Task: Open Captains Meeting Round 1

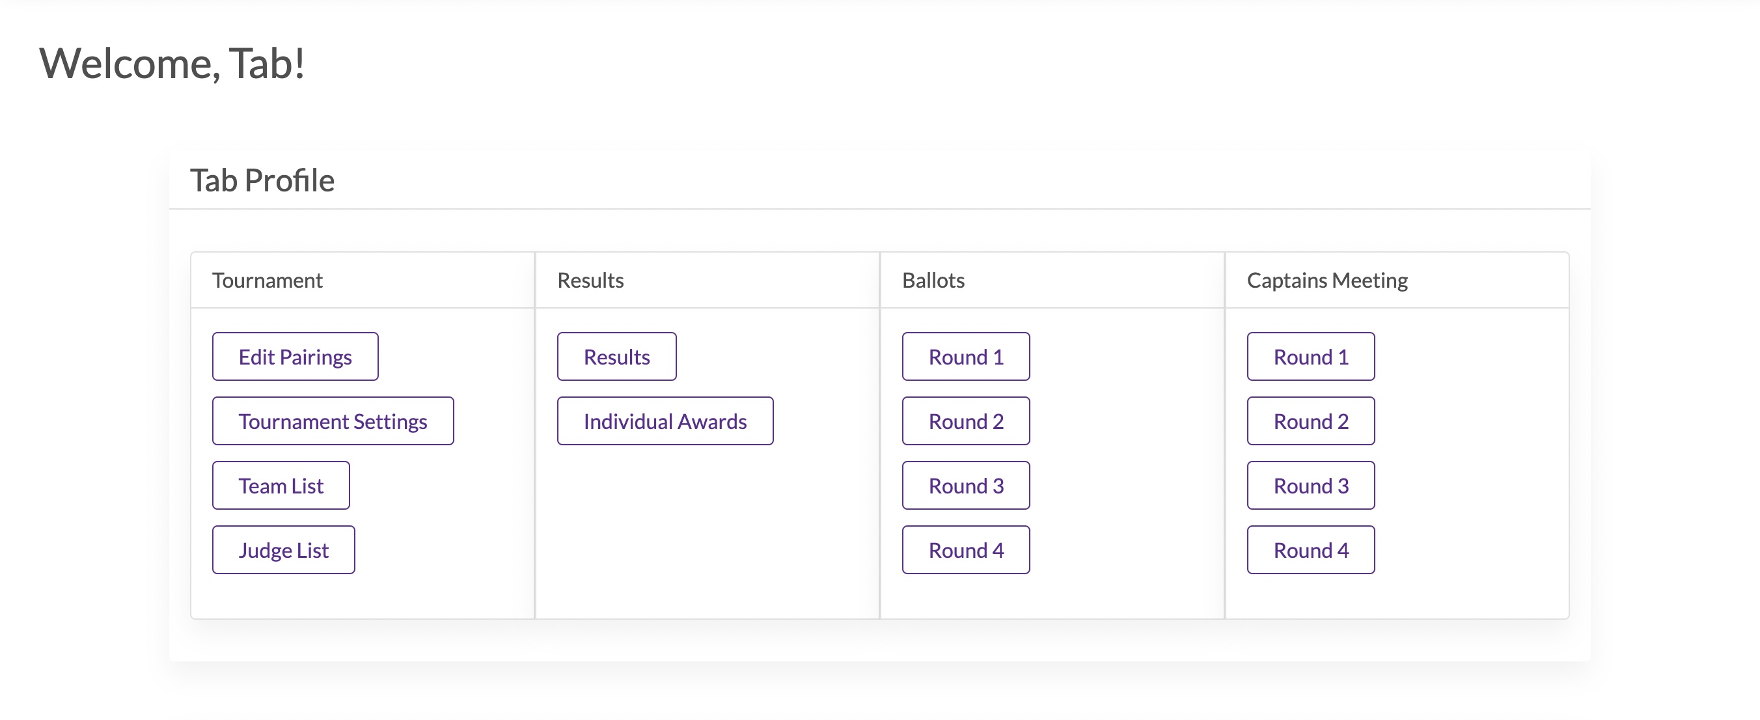Action: click(1310, 357)
